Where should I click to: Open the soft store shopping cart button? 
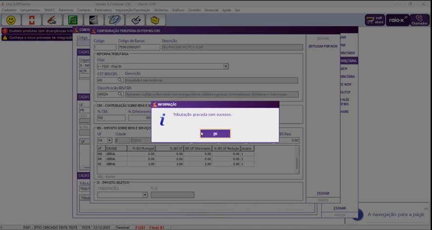(x=375, y=20)
